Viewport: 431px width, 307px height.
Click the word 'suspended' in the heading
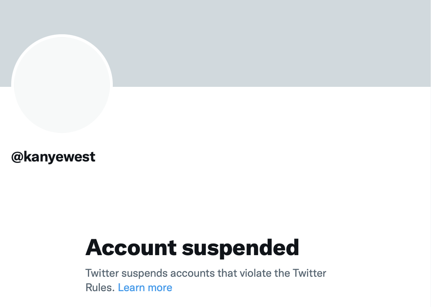(240, 248)
